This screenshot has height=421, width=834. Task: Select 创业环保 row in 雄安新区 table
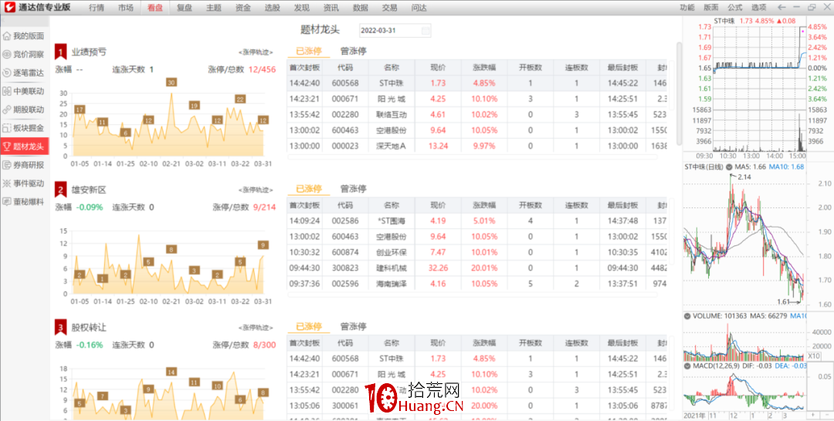click(476, 252)
